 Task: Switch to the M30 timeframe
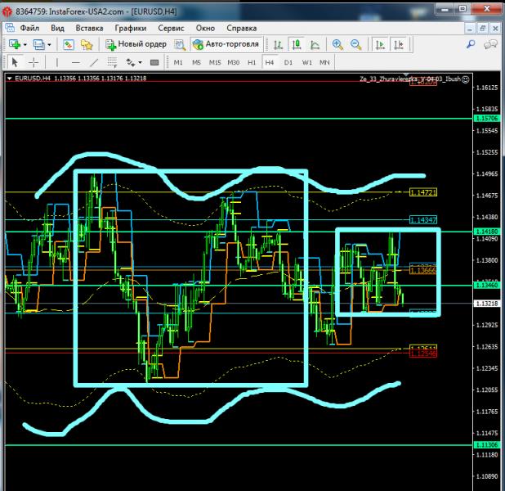coord(234,62)
